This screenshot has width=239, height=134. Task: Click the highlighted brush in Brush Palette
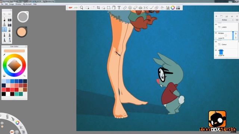tap(4, 29)
